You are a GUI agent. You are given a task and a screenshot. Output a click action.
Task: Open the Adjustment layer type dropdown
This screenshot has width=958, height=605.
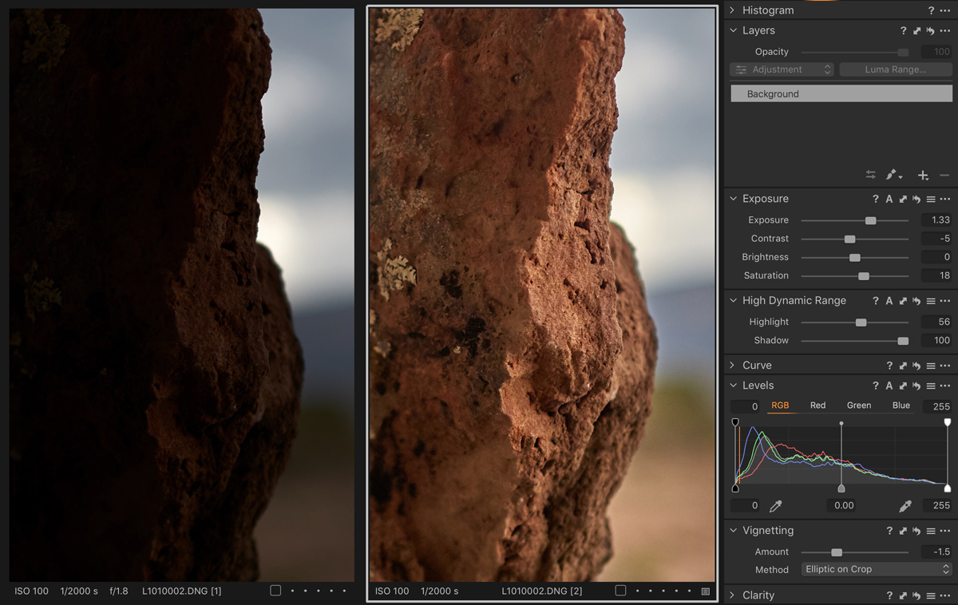(782, 70)
